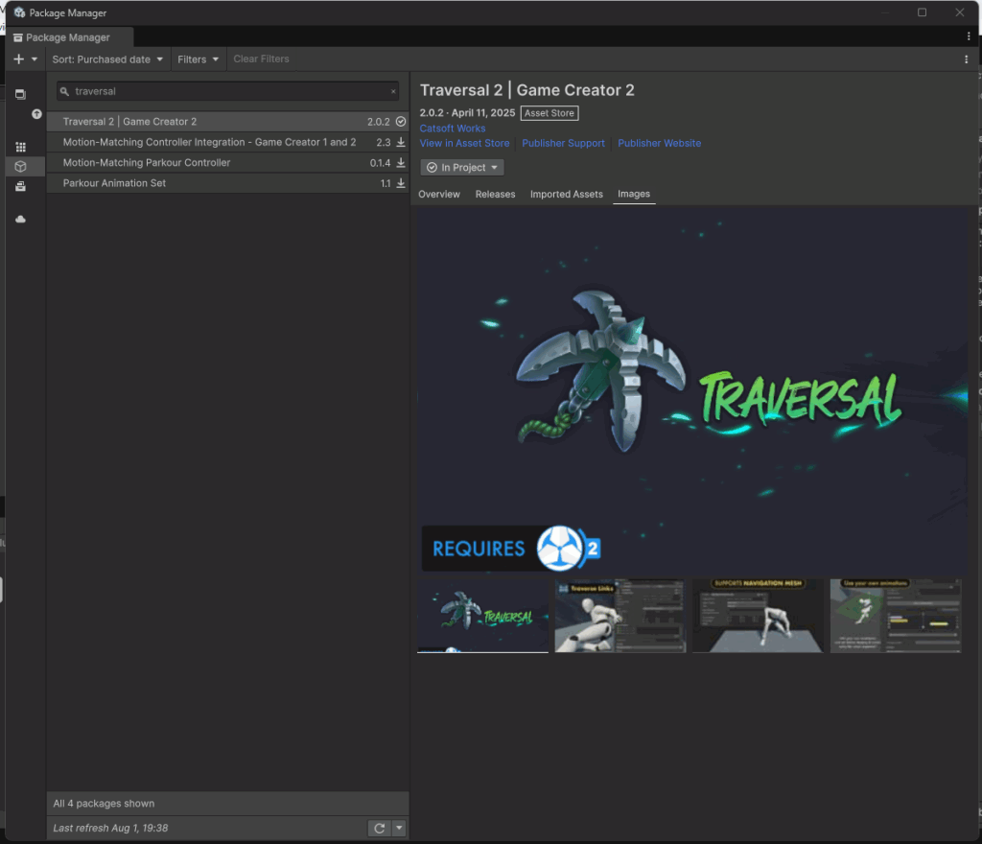Click download icon for Parkour Animation Set
The image size is (982, 844).
point(401,183)
